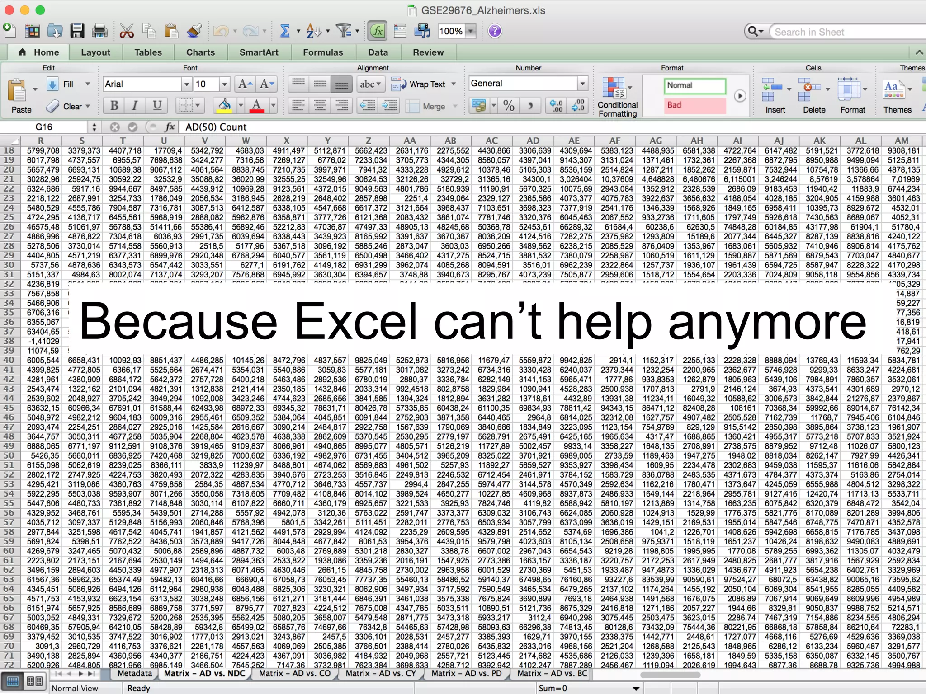Collapse the ribbon with chevron
Viewport: 926px width, 694px height.
[919, 52]
